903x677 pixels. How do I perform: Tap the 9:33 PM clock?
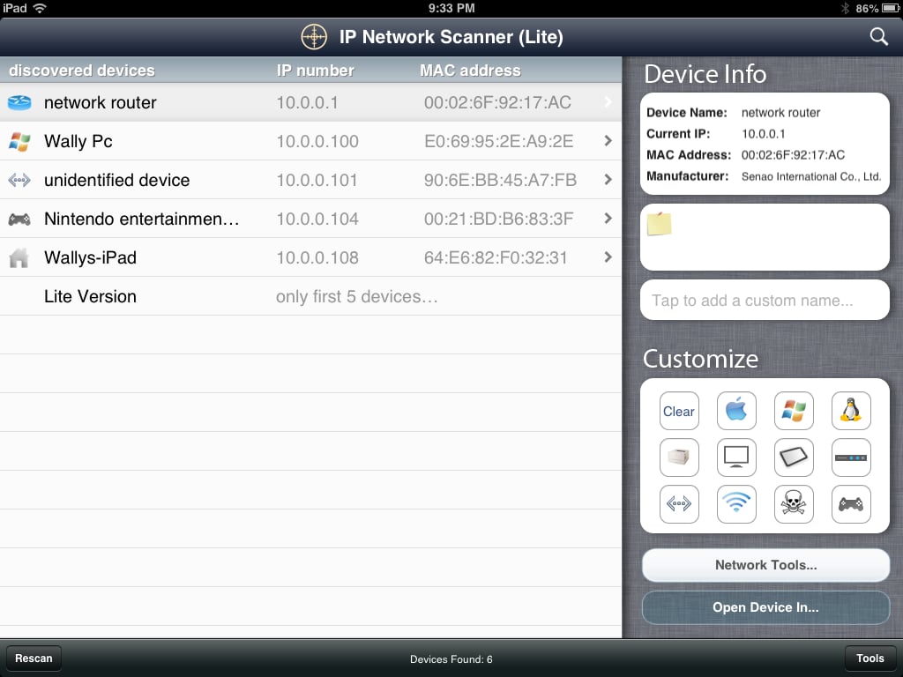(x=451, y=8)
